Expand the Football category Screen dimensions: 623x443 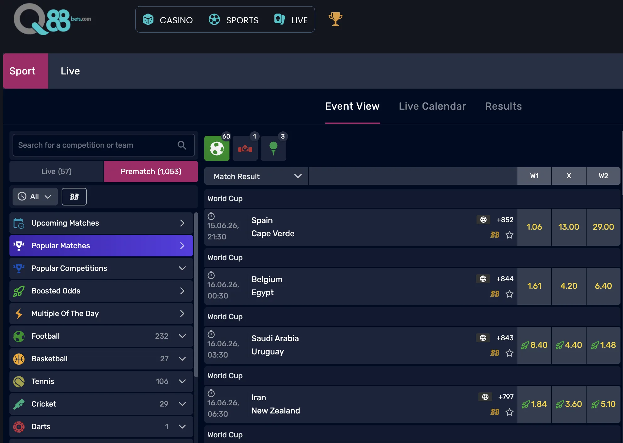pyautogui.click(x=101, y=336)
